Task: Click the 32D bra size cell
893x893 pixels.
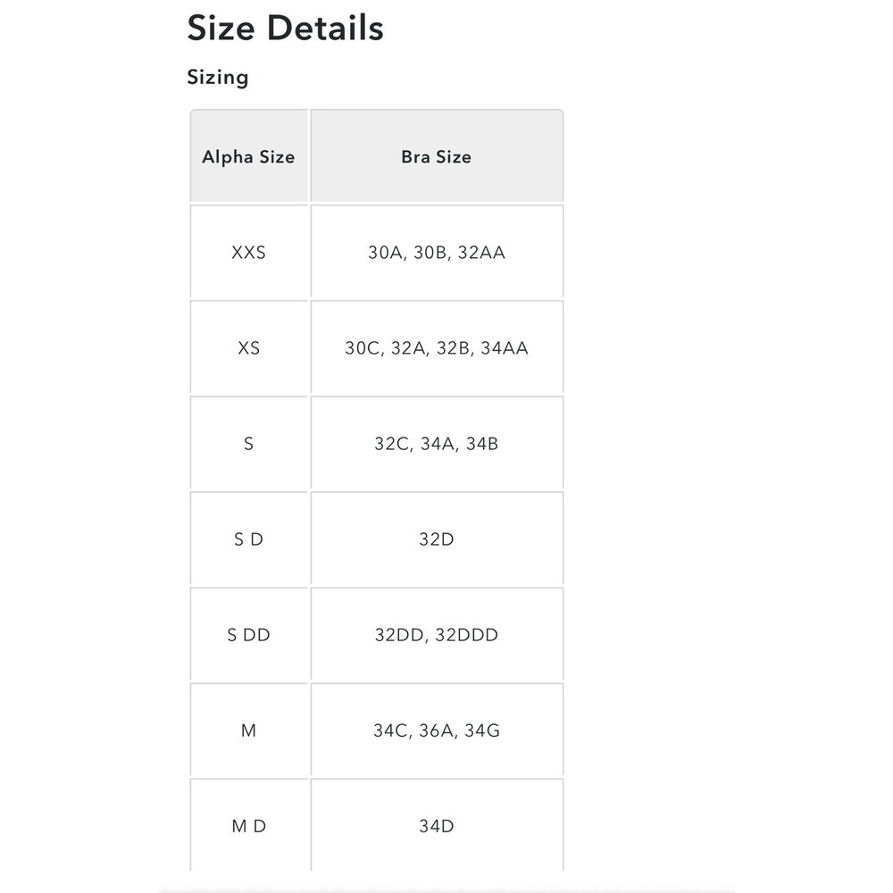Action: [x=437, y=538]
